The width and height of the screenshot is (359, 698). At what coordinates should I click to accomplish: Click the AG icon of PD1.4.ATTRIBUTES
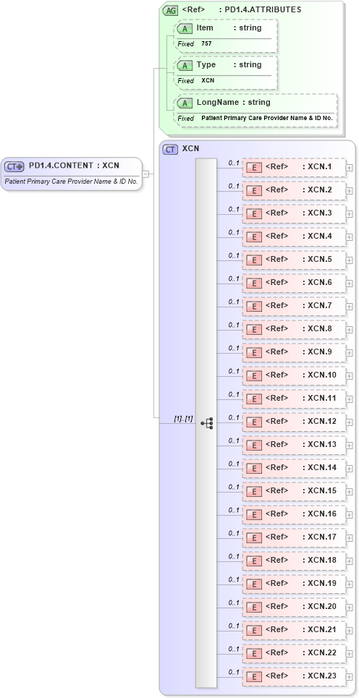point(170,11)
